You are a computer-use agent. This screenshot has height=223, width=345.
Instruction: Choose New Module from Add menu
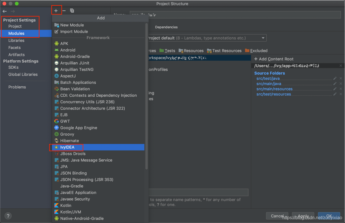pyautogui.click(x=98, y=25)
